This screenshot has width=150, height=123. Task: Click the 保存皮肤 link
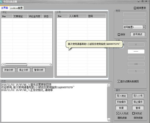tap(138, 118)
